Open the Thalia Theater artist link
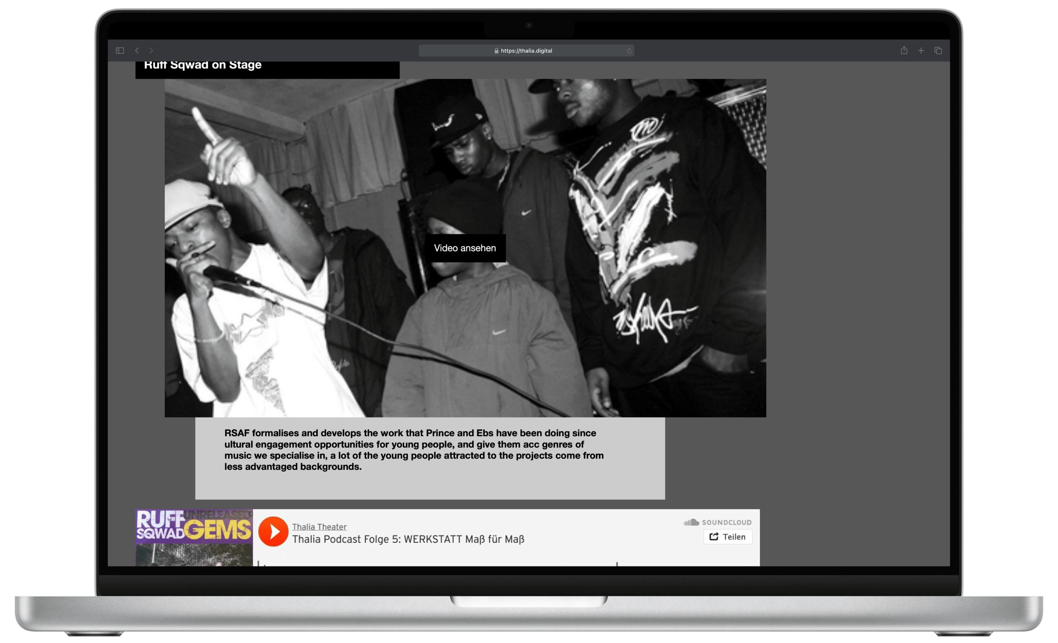Screen dimensions: 1058x643 (x=319, y=527)
